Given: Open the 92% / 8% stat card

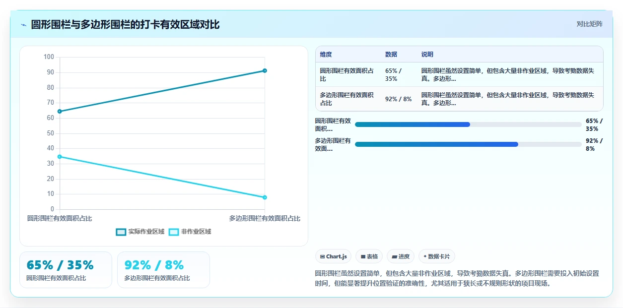Looking at the screenshot, I should pos(163,270).
